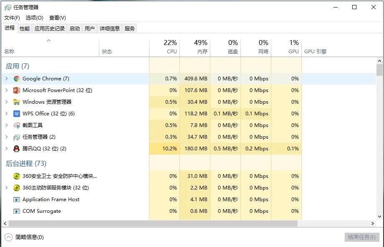Image resolution: width=384 pixels, height=247 pixels.
Task: Click the 截图工具 scissors icon
Action: 17,125
